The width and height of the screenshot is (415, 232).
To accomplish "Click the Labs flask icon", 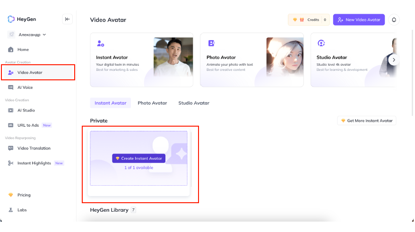I will (10, 210).
